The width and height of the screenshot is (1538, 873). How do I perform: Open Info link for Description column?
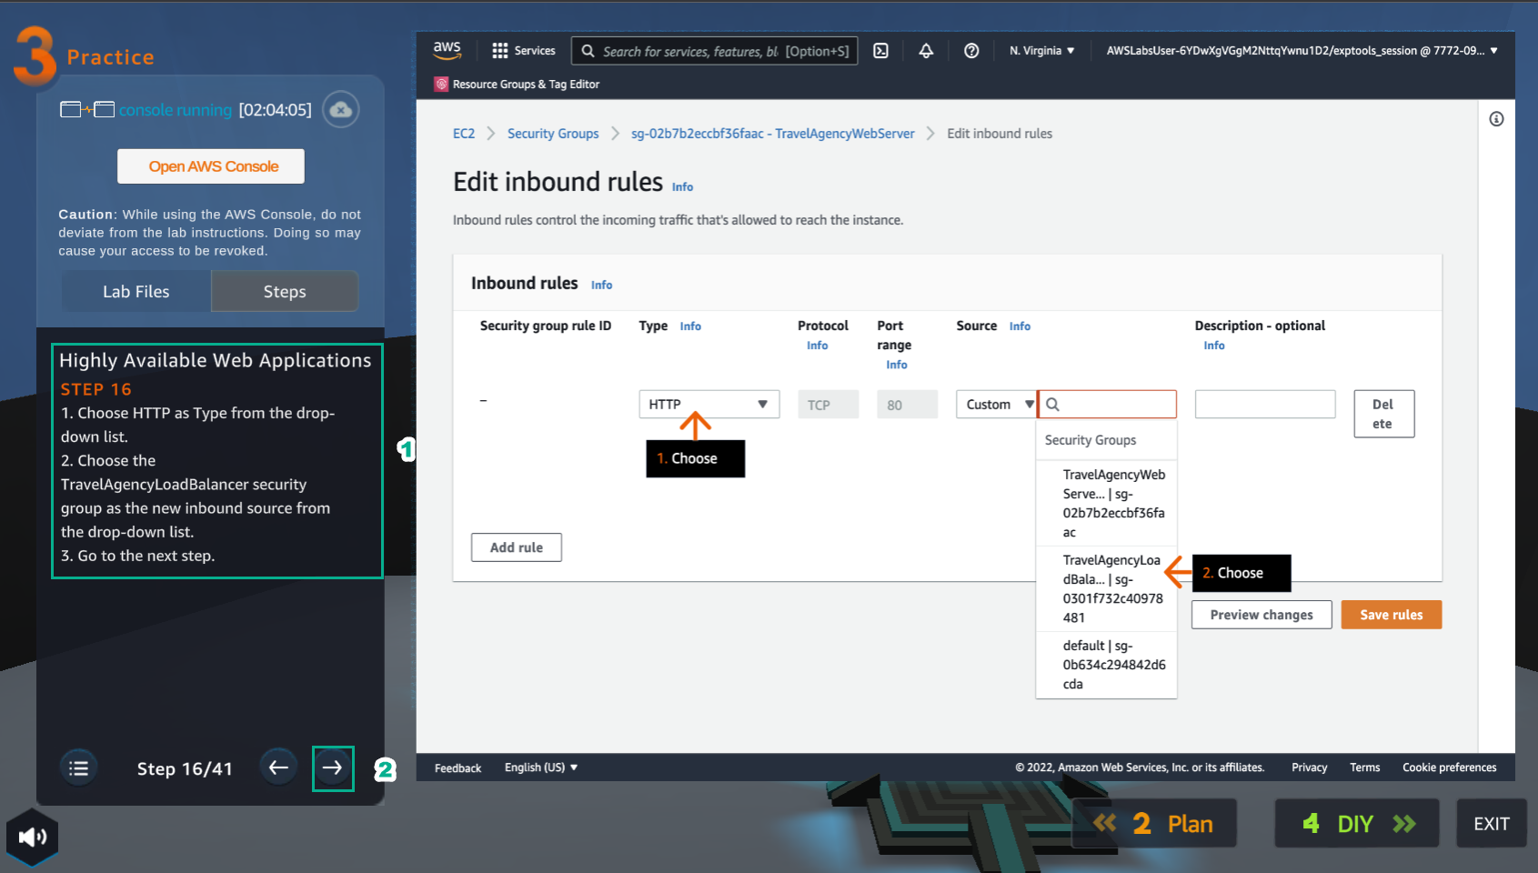[1214, 346]
